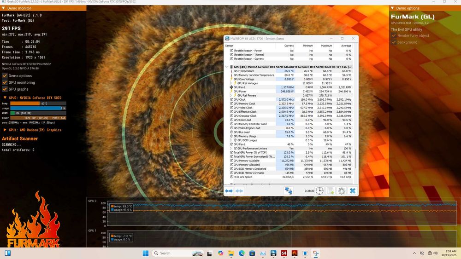Close sensors with the blue X icon
Image resolution: width=461 pixels, height=259 pixels.
point(353,190)
